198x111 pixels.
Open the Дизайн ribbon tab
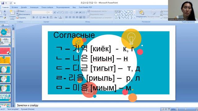pyautogui.click(x=24, y=7)
